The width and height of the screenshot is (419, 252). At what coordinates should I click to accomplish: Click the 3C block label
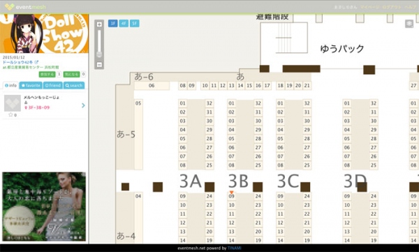(288, 181)
